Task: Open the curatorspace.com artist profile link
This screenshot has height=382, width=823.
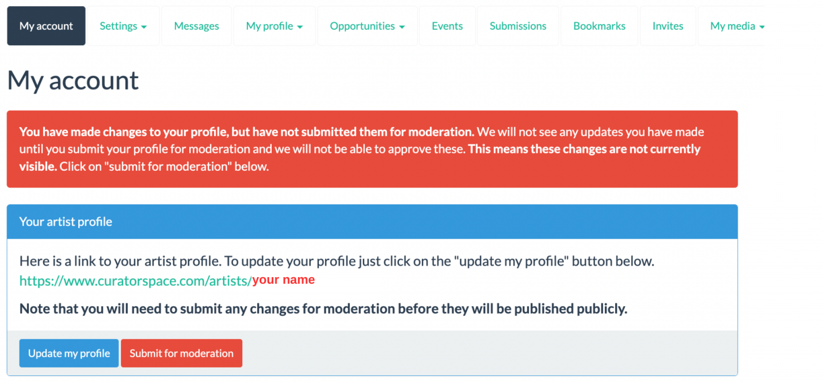Action: 136,281
